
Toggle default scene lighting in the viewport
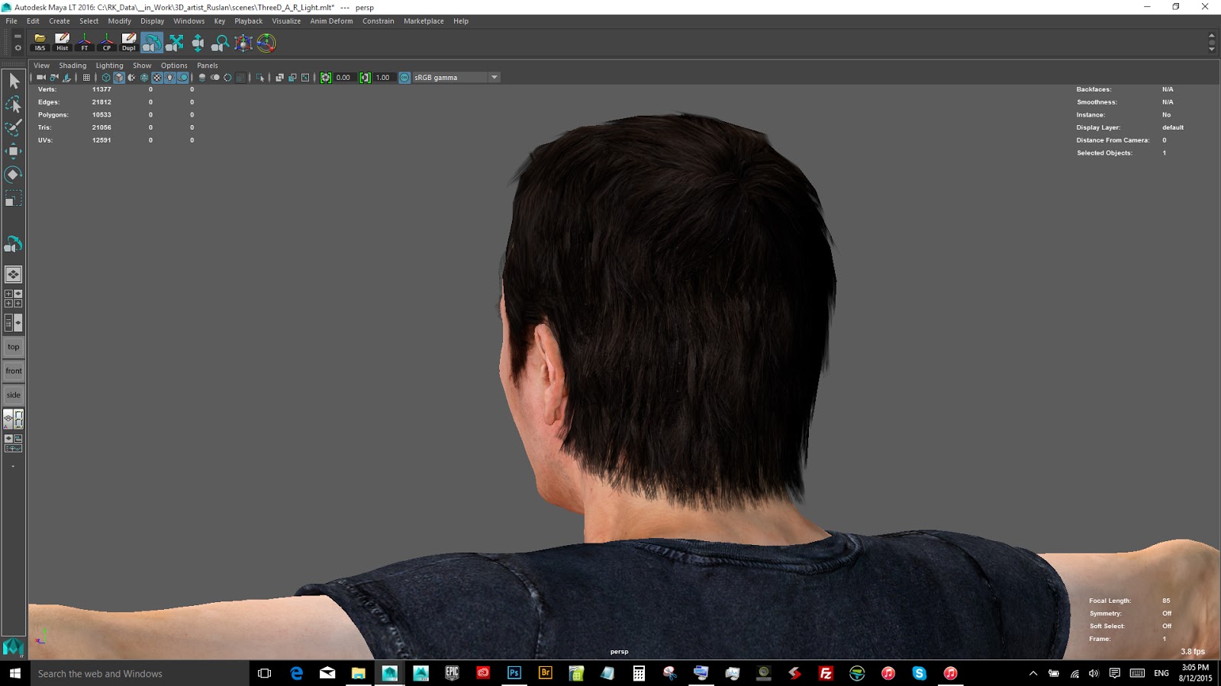click(170, 77)
